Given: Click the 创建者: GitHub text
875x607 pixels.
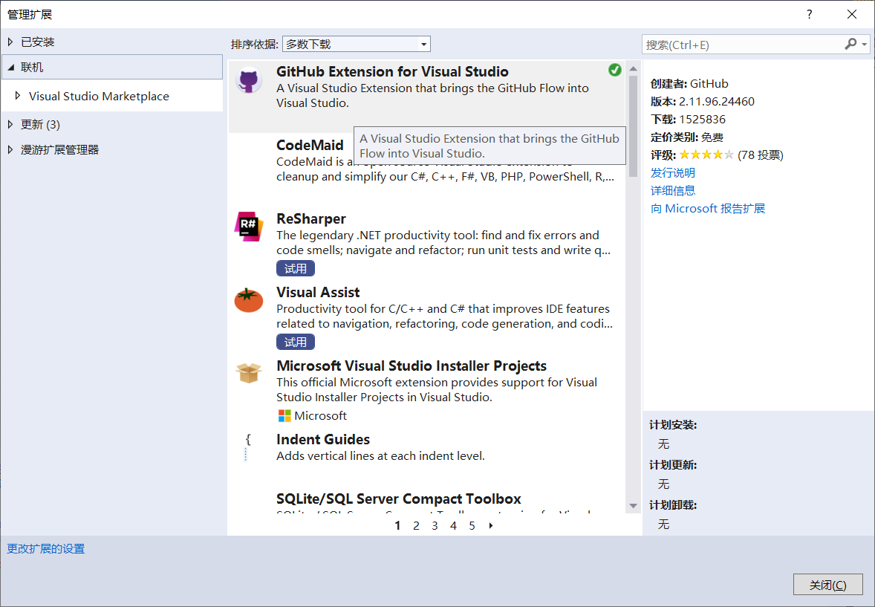Looking at the screenshot, I should click(689, 84).
